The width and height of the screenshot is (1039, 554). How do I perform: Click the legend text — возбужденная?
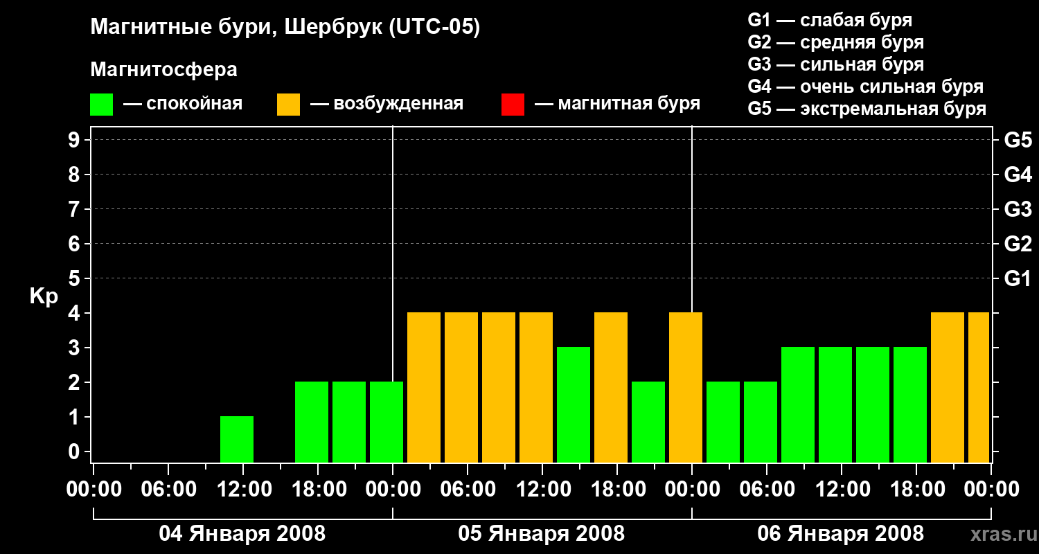[x=387, y=104]
